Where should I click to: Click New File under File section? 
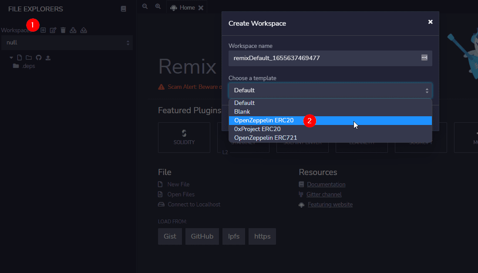pyautogui.click(x=178, y=184)
